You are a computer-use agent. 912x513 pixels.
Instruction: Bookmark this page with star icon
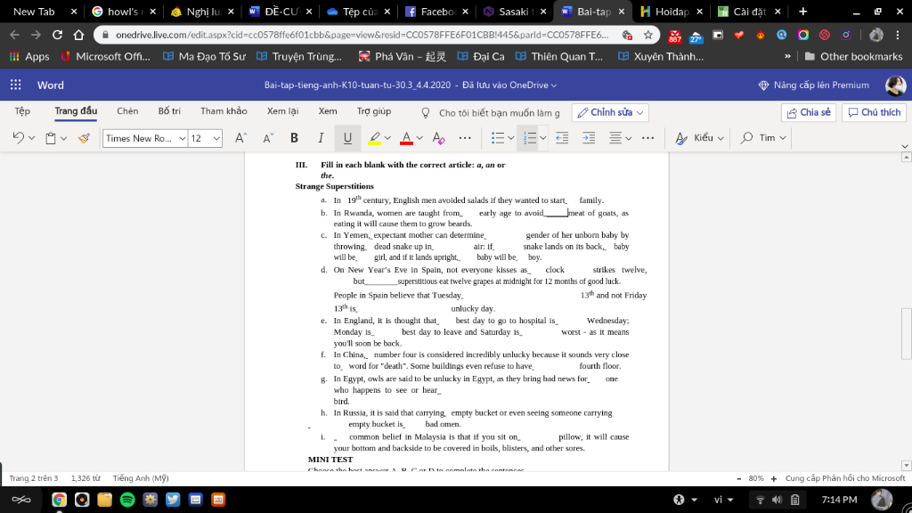pyautogui.click(x=648, y=35)
